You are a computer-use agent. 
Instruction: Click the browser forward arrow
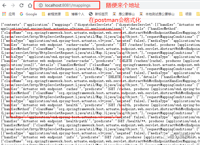coord(13,5)
